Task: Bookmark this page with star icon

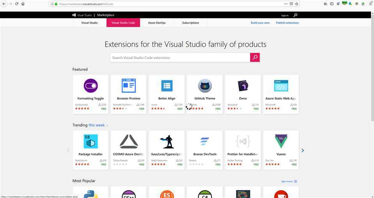Action: point(297,4)
